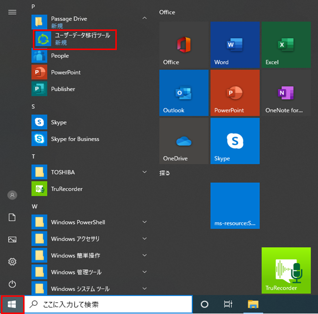The width and height of the screenshot is (318, 314).
Task: Open the green TruRecorder tile
Action: (x=286, y=270)
